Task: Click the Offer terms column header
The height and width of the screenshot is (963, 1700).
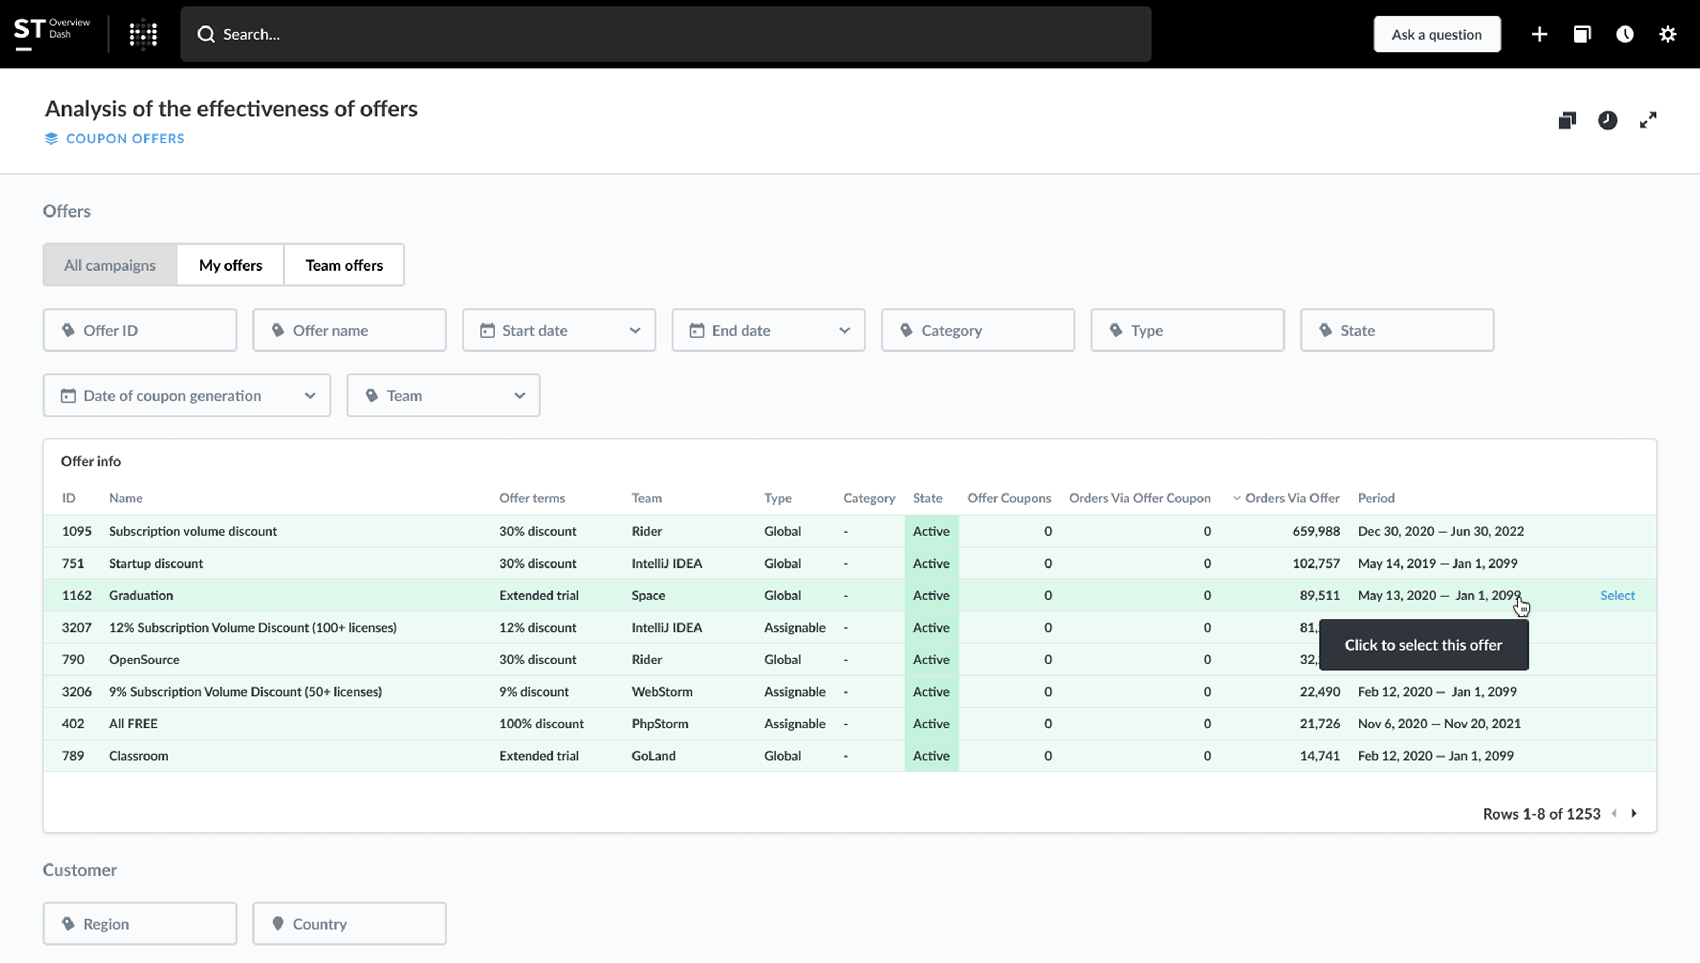Action: tap(532, 498)
